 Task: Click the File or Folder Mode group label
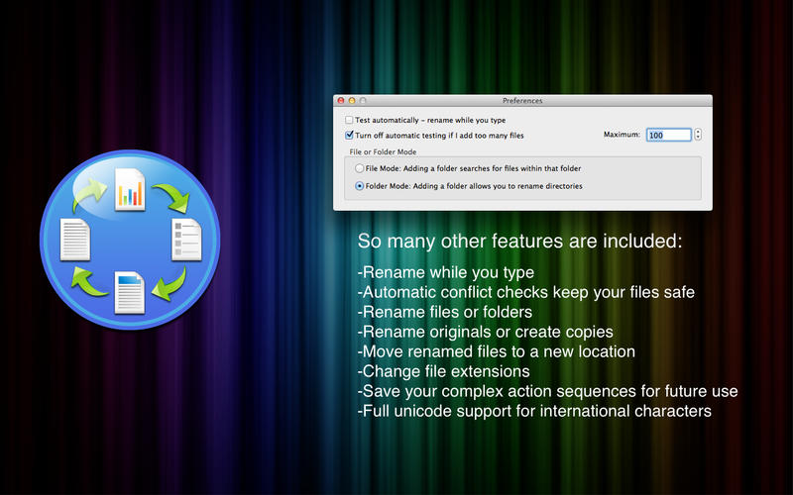coord(383,151)
